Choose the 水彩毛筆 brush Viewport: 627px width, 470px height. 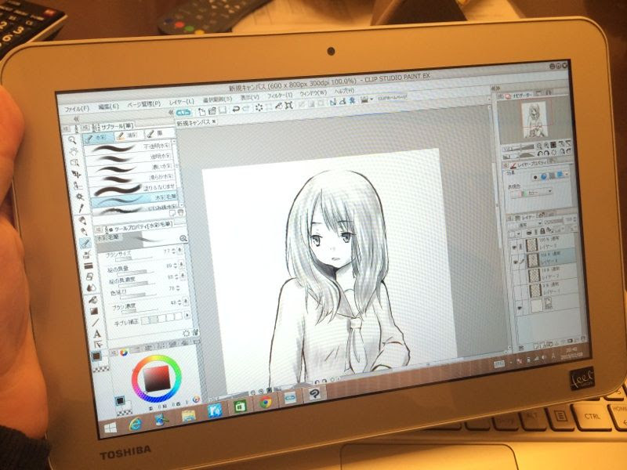tap(135, 199)
